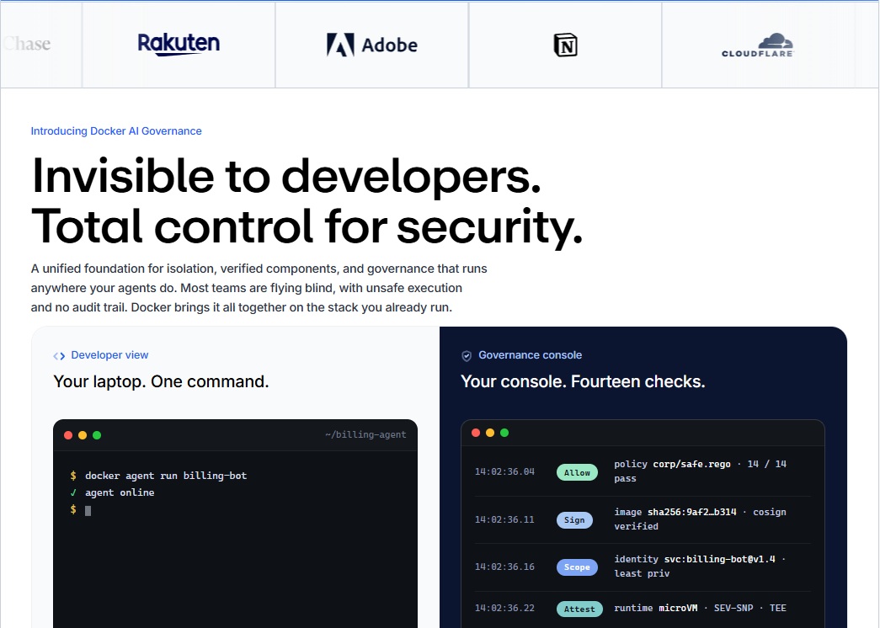Click the yellow dot in the billing-agent terminal
Viewport: 880px width, 628px height.
pyautogui.click(x=83, y=435)
